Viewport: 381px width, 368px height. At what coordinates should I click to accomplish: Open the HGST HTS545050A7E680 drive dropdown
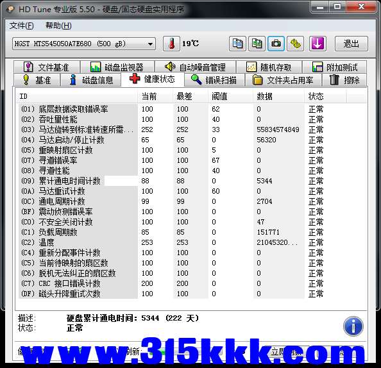(84, 44)
